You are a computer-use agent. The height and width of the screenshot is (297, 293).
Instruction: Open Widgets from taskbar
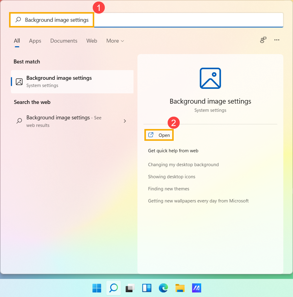tap(147, 288)
